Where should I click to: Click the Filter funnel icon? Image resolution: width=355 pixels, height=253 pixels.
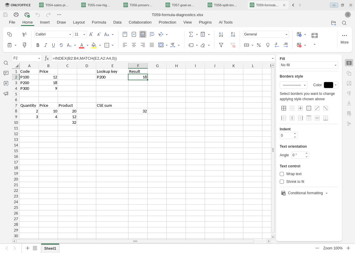221,45
